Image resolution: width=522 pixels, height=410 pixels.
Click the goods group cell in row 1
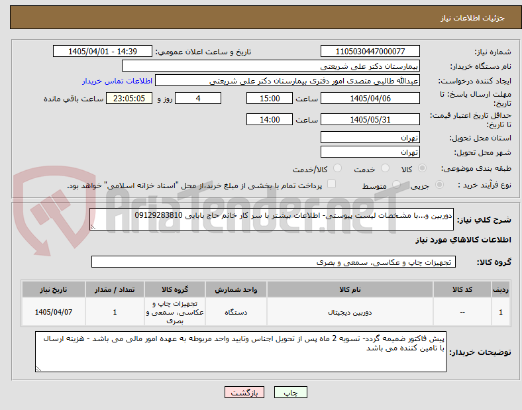click(x=175, y=312)
